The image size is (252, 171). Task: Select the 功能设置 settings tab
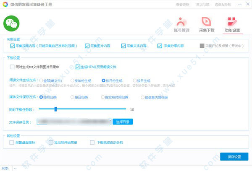point(232,25)
